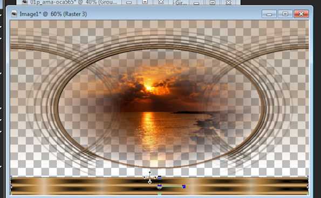The height and width of the screenshot is (198, 321).
Task: Select the Image1 title bar text
Action: (53, 14)
